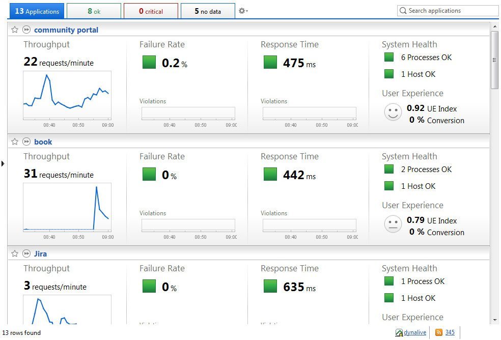Click the 13 rows found status text

21,333
